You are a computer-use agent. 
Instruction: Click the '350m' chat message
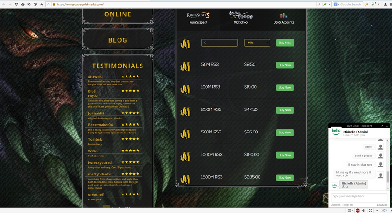tap(368, 147)
